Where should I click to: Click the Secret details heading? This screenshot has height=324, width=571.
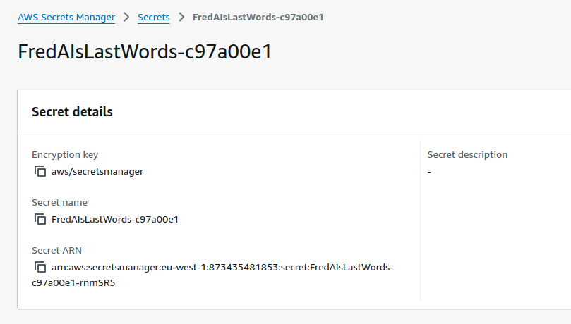[72, 112]
